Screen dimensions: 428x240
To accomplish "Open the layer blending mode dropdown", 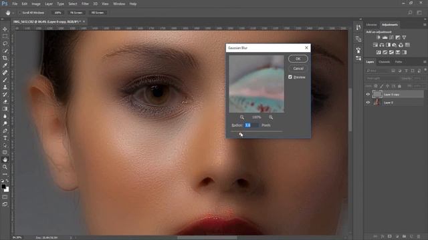I will [382, 79].
